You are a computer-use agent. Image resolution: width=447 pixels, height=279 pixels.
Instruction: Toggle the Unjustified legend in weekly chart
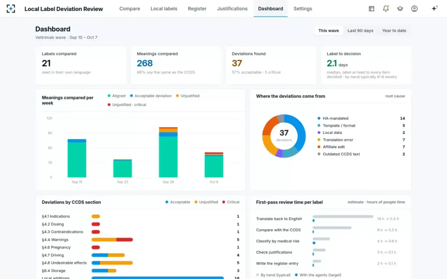(x=187, y=96)
